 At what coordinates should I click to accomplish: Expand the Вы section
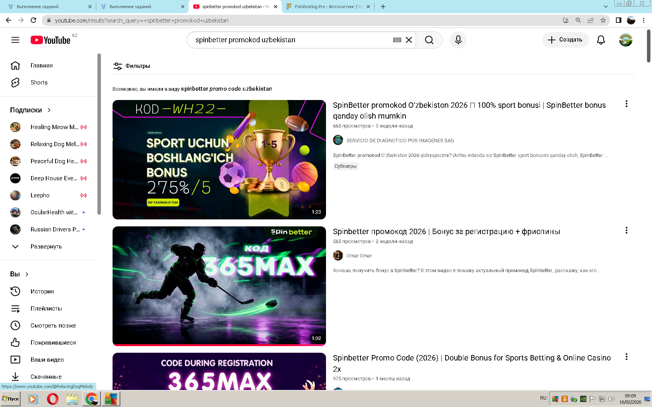[19, 274]
